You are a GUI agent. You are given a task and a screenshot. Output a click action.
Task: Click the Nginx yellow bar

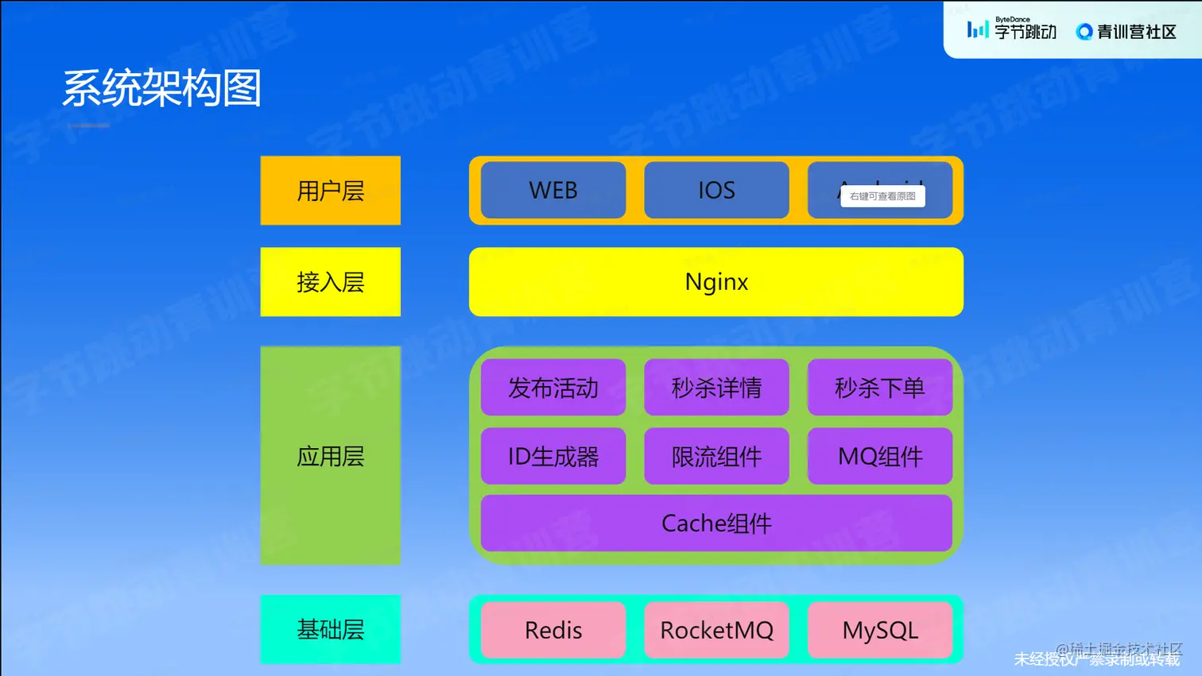(x=716, y=282)
